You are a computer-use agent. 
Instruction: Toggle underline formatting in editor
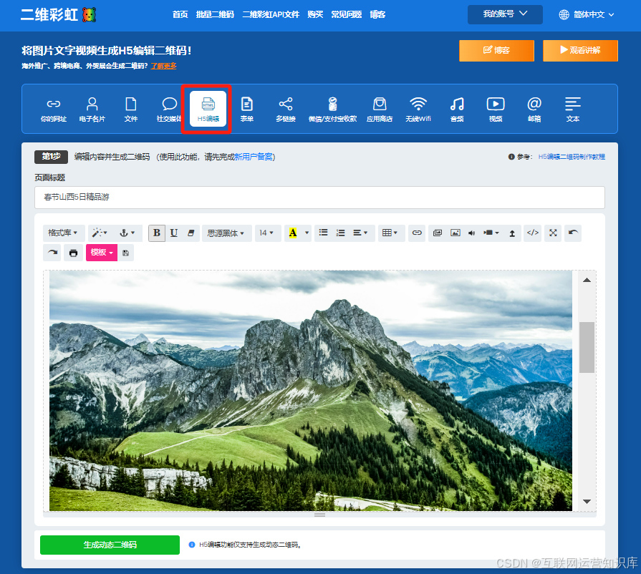point(174,233)
